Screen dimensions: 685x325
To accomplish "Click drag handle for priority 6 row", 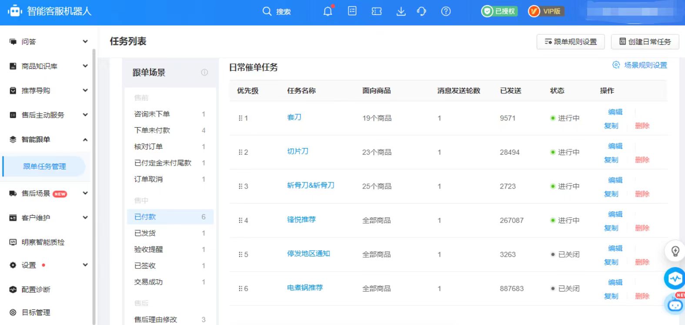I will (x=241, y=289).
